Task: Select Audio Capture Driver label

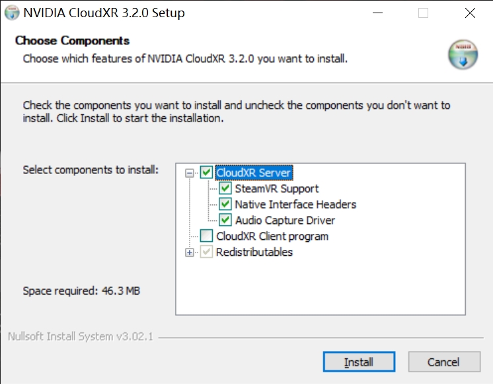Action: (x=285, y=220)
